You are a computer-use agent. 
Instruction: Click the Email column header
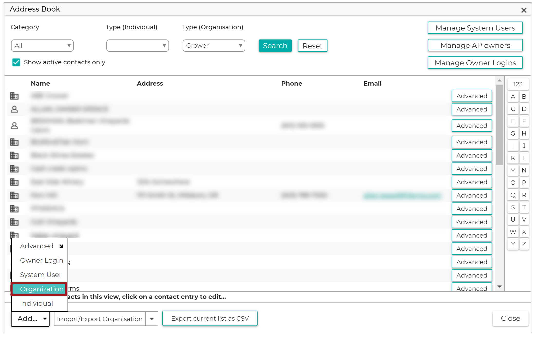tap(372, 84)
